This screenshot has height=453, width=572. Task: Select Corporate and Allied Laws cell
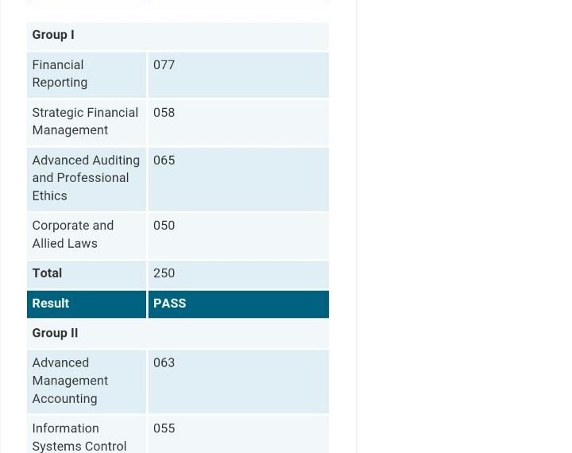click(x=87, y=235)
